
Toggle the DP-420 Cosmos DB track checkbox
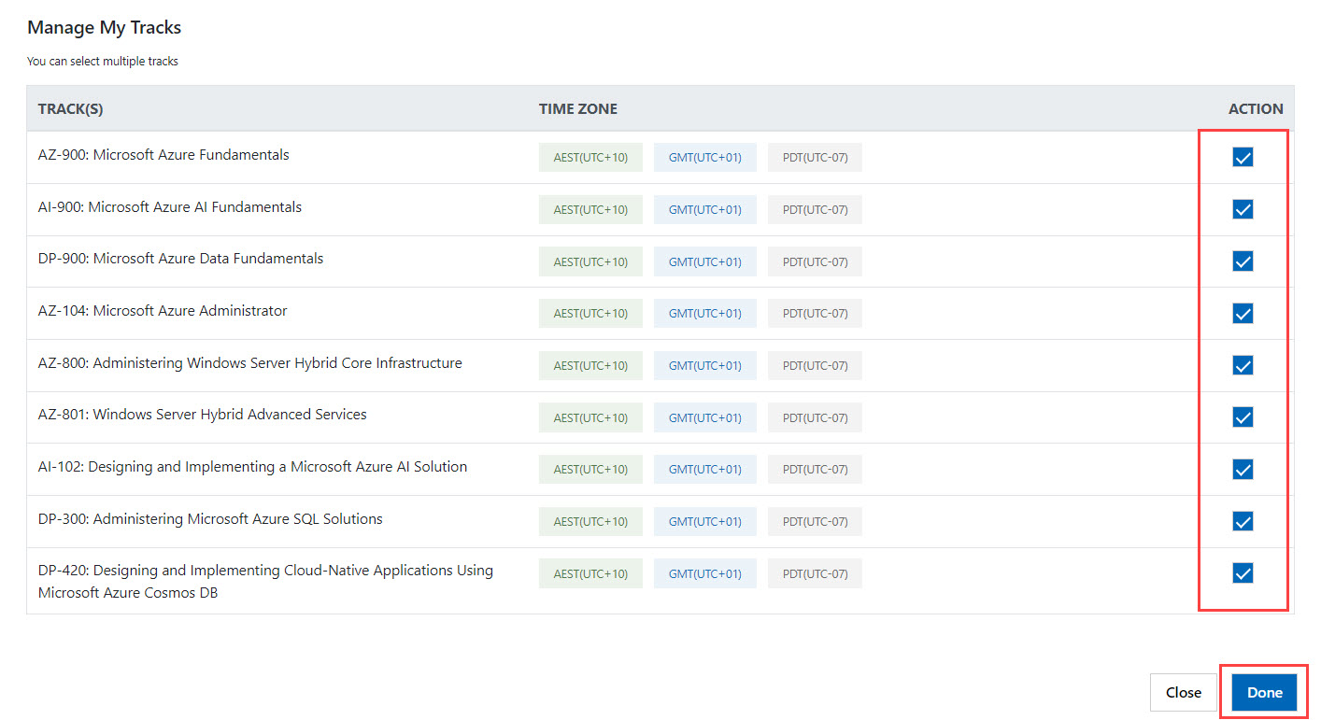(x=1243, y=573)
